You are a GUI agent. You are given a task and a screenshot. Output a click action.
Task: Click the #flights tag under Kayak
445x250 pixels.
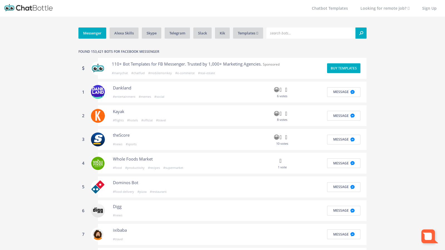pos(118,120)
